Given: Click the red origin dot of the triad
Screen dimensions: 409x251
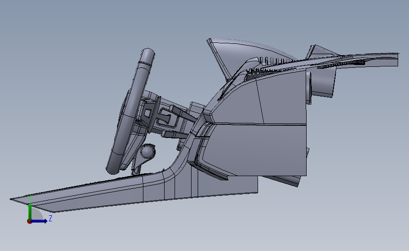Looking at the screenshot, I should coord(29,222).
